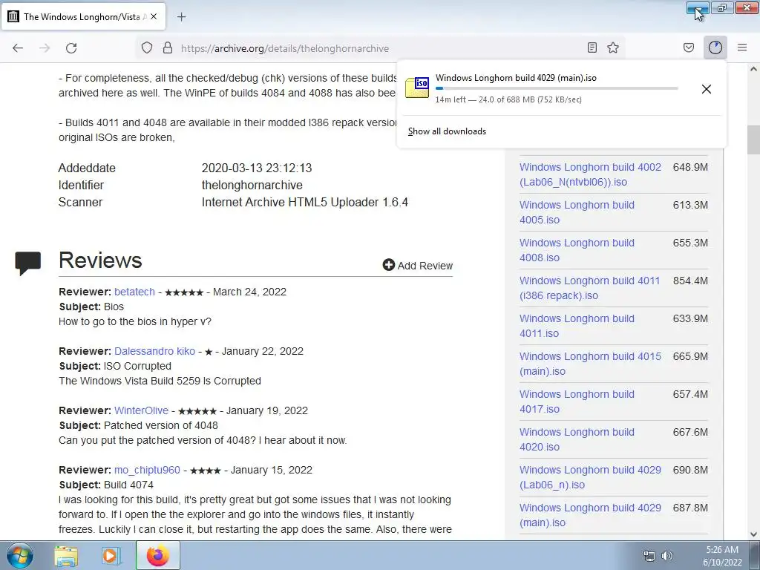Viewport: 760px width, 570px height.
Task: Download Longhorn build 4029 (Lab06_n).iso
Action: tap(590, 477)
